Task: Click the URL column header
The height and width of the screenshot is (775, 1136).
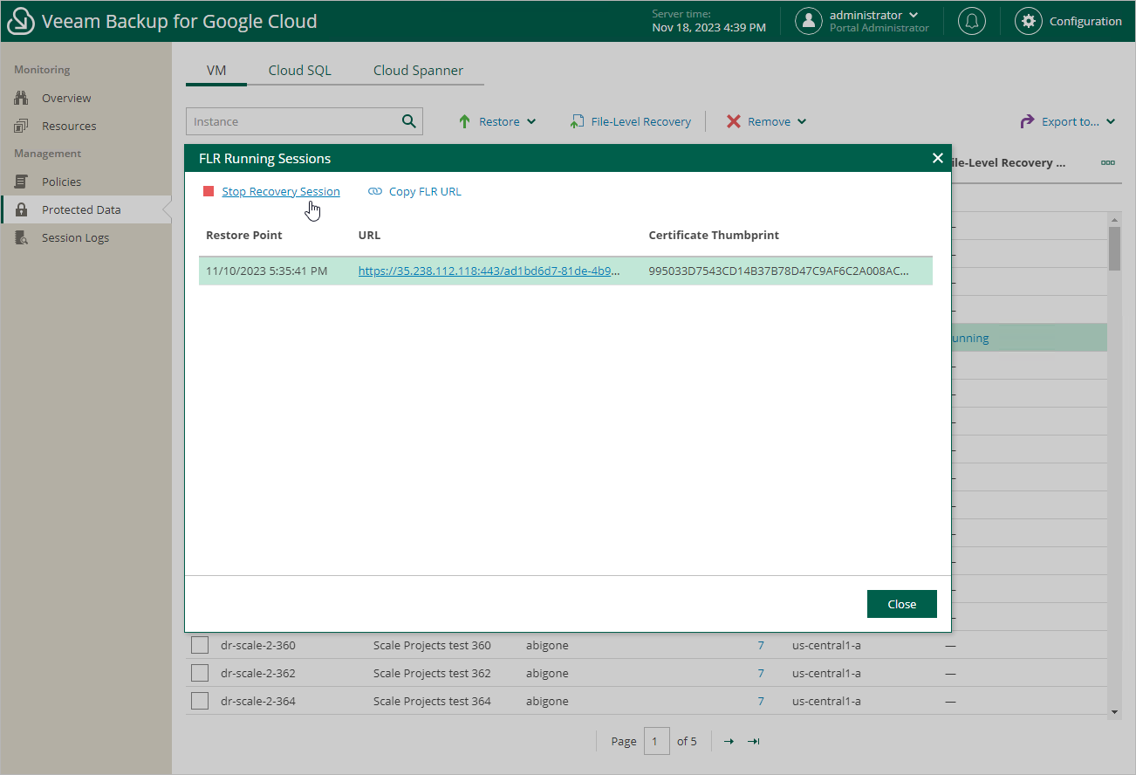Action: [369, 235]
